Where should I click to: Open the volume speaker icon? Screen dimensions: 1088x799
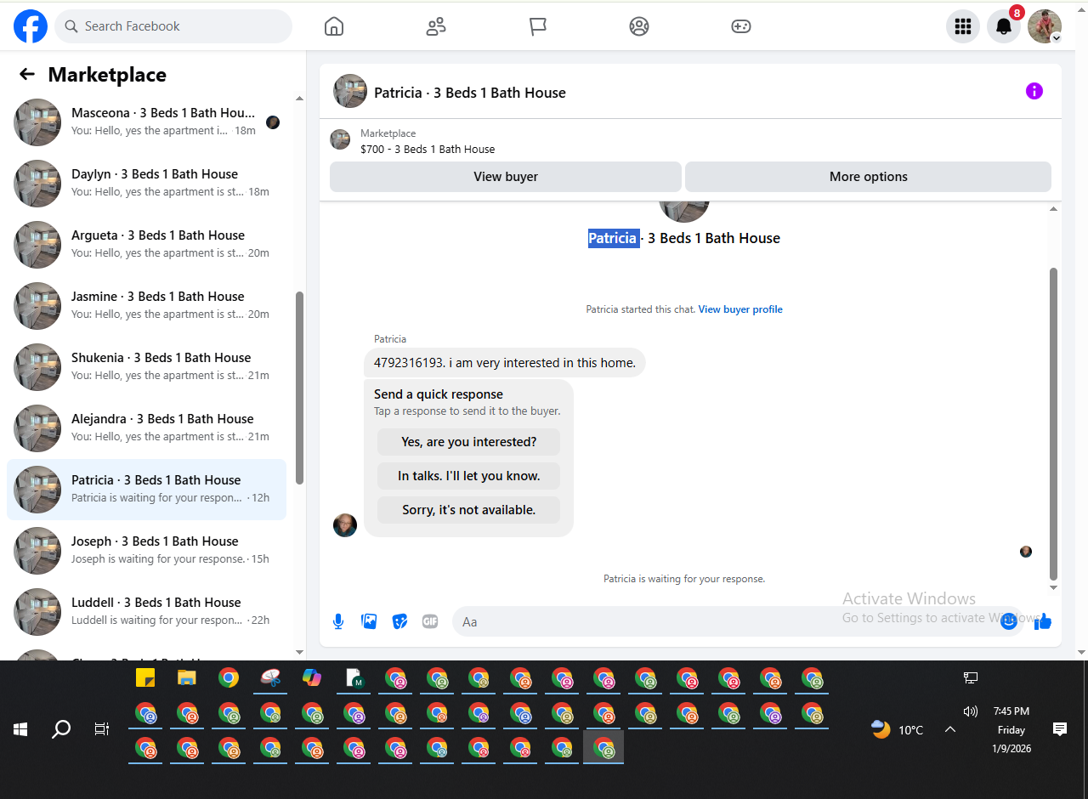point(971,711)
